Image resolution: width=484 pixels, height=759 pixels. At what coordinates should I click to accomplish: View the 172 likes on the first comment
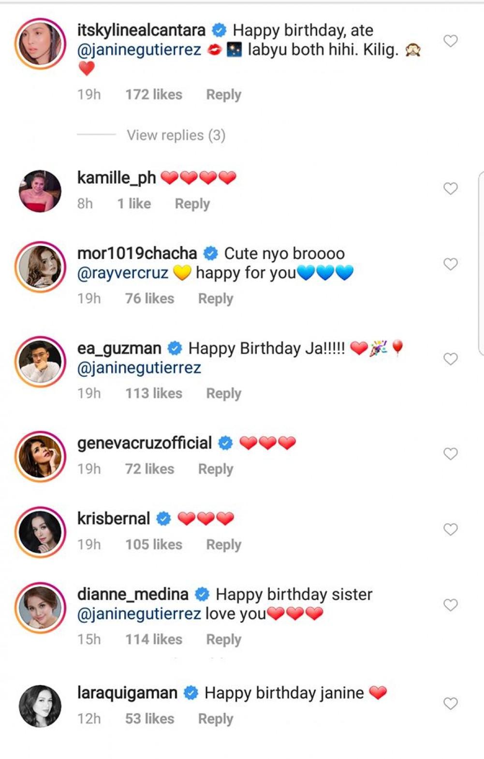(154, 95)
